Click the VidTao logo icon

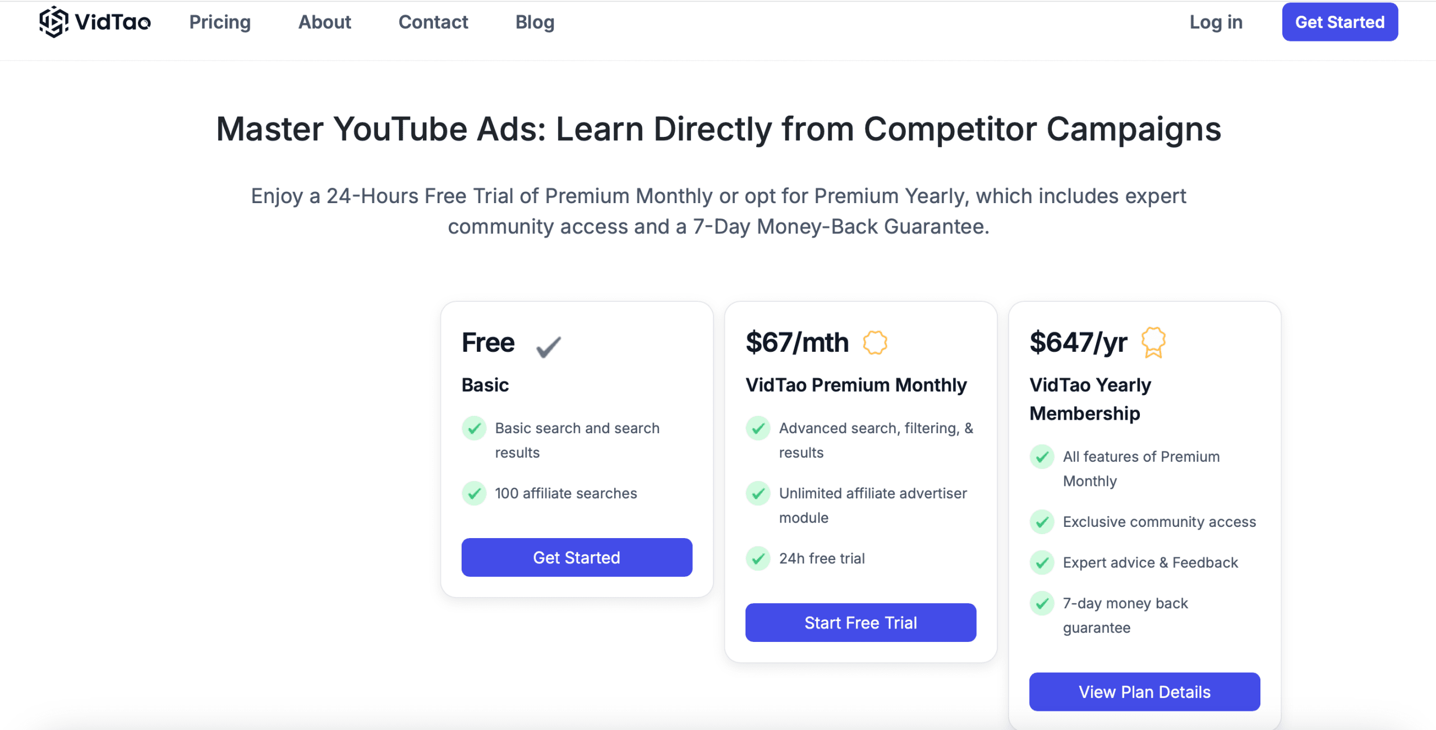(x=54, y=22)
